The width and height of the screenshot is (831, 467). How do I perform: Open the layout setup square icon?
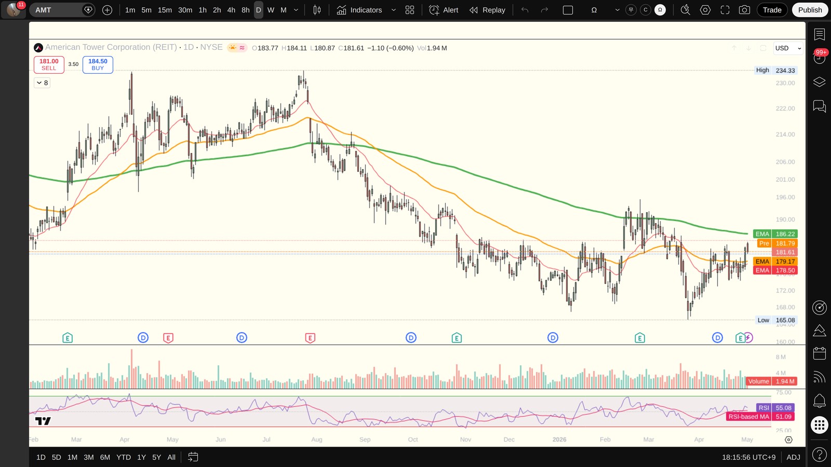pyautogui.click(x=568, y=10)
